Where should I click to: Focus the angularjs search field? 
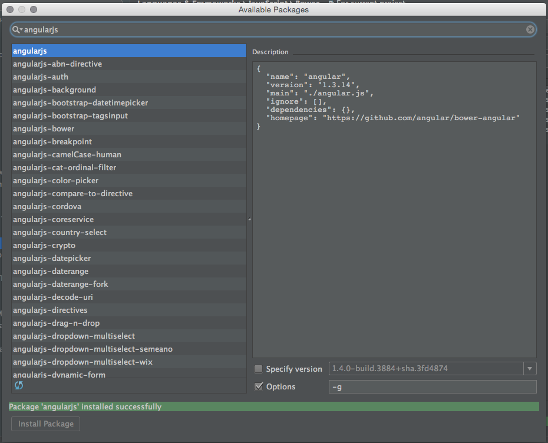point(273,29)
